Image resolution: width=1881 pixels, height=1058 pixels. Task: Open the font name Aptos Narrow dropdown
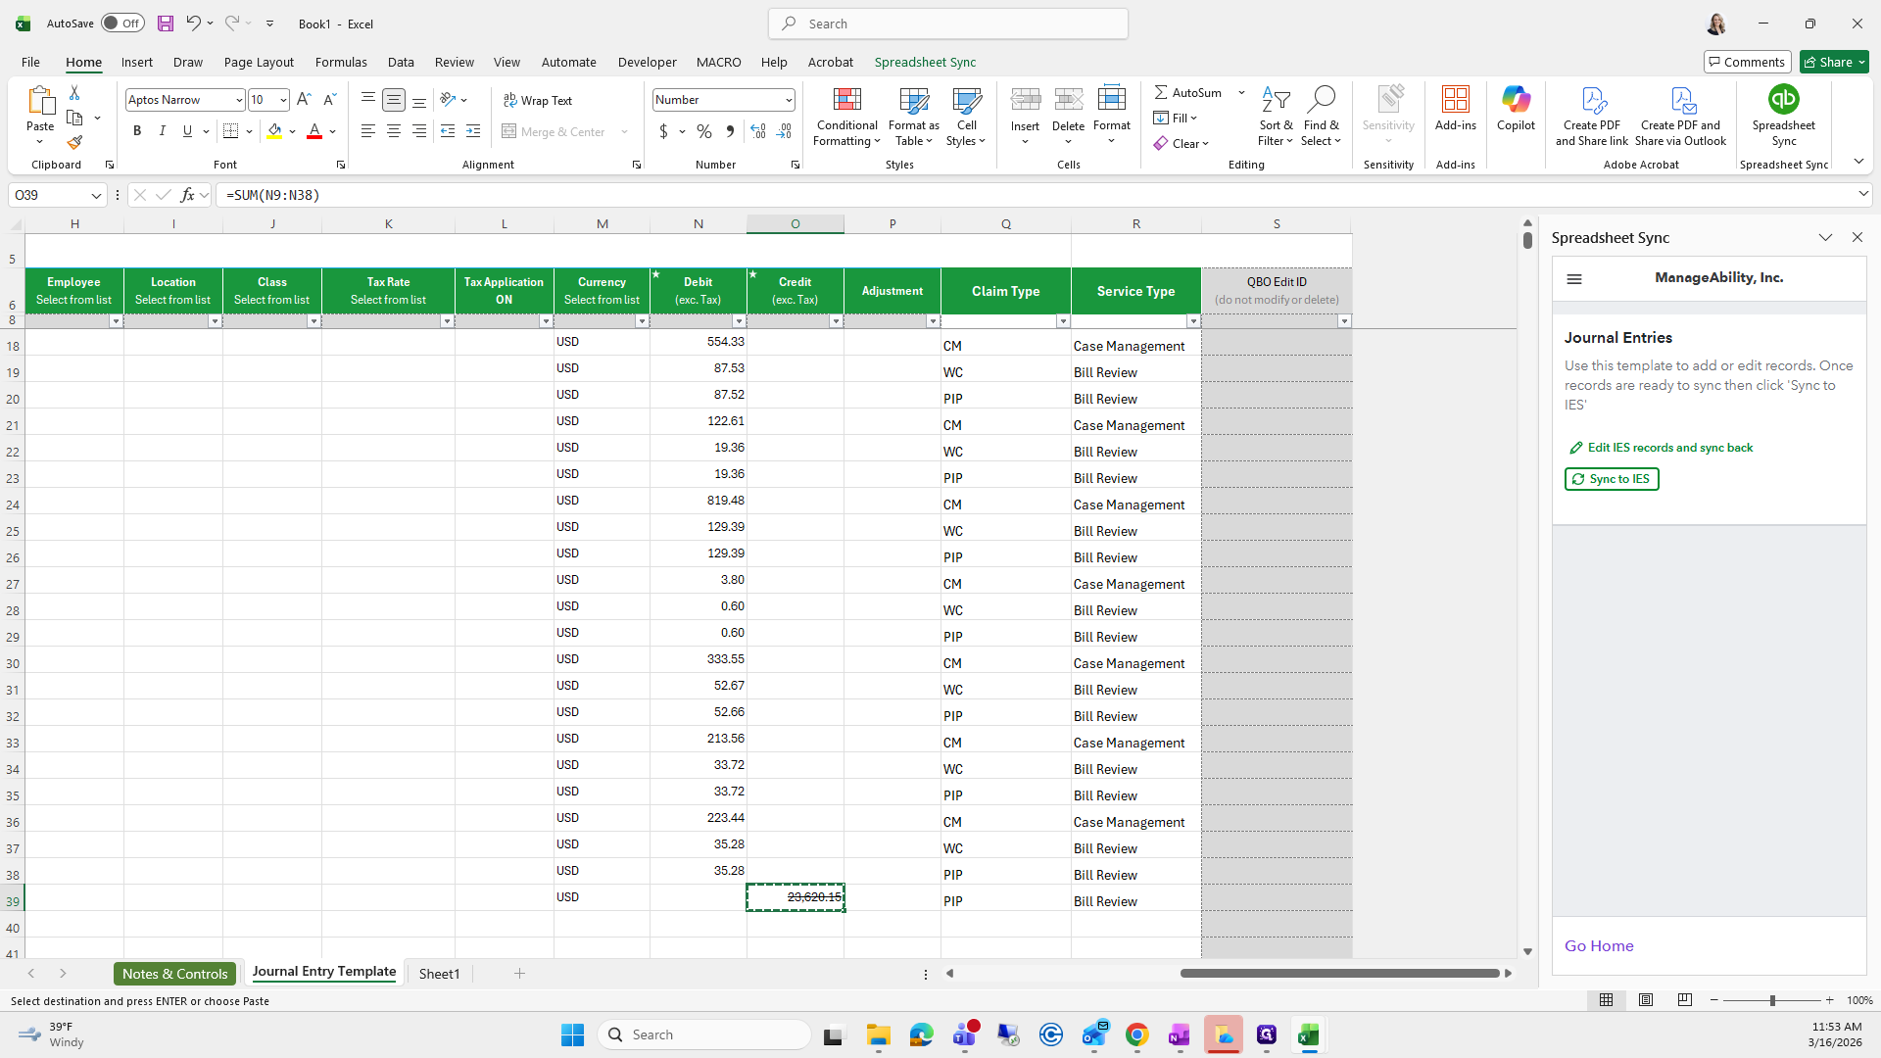click(x=238, y=100)
